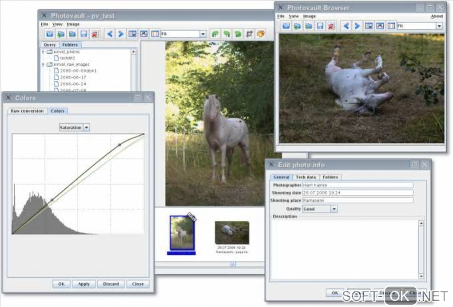Click the first folder icon in main Photovault toolbar
This screenshot has height=307, width=453.
click(x=50, y=34)
